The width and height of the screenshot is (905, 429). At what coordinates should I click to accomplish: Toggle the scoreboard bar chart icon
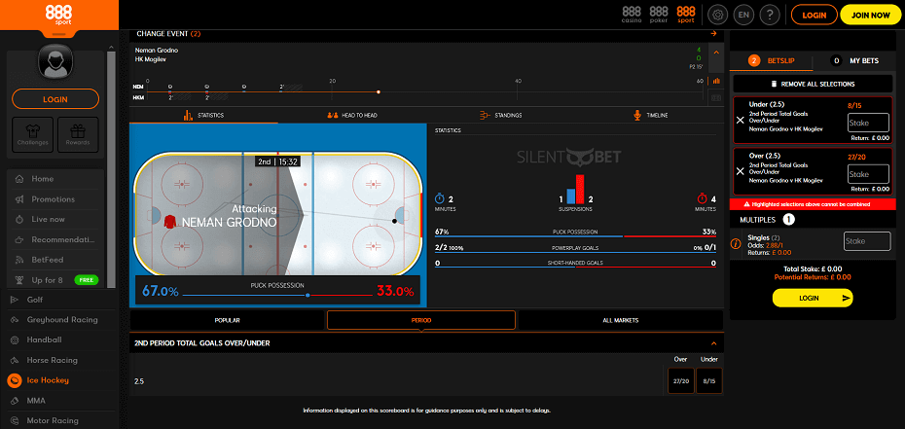[716, 82]
